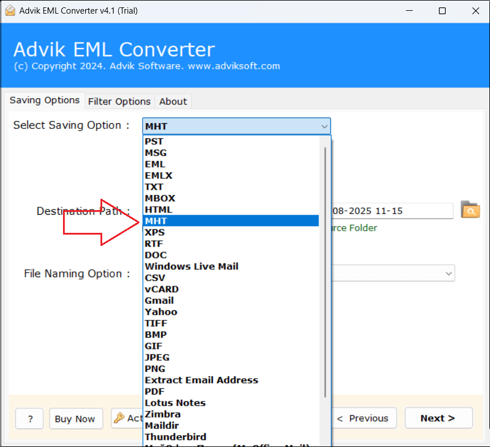The image size is (490, 447).
Task: Choose XPS in the format list
Action: pyautogui.click(x=231, y=232)
